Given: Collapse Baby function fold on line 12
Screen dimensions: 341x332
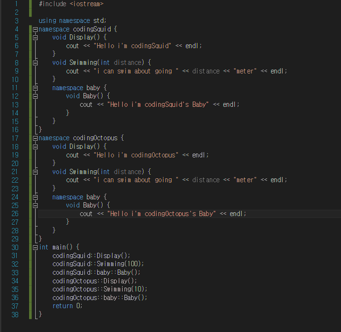Looking at the screenshot, I should point(35,96).
